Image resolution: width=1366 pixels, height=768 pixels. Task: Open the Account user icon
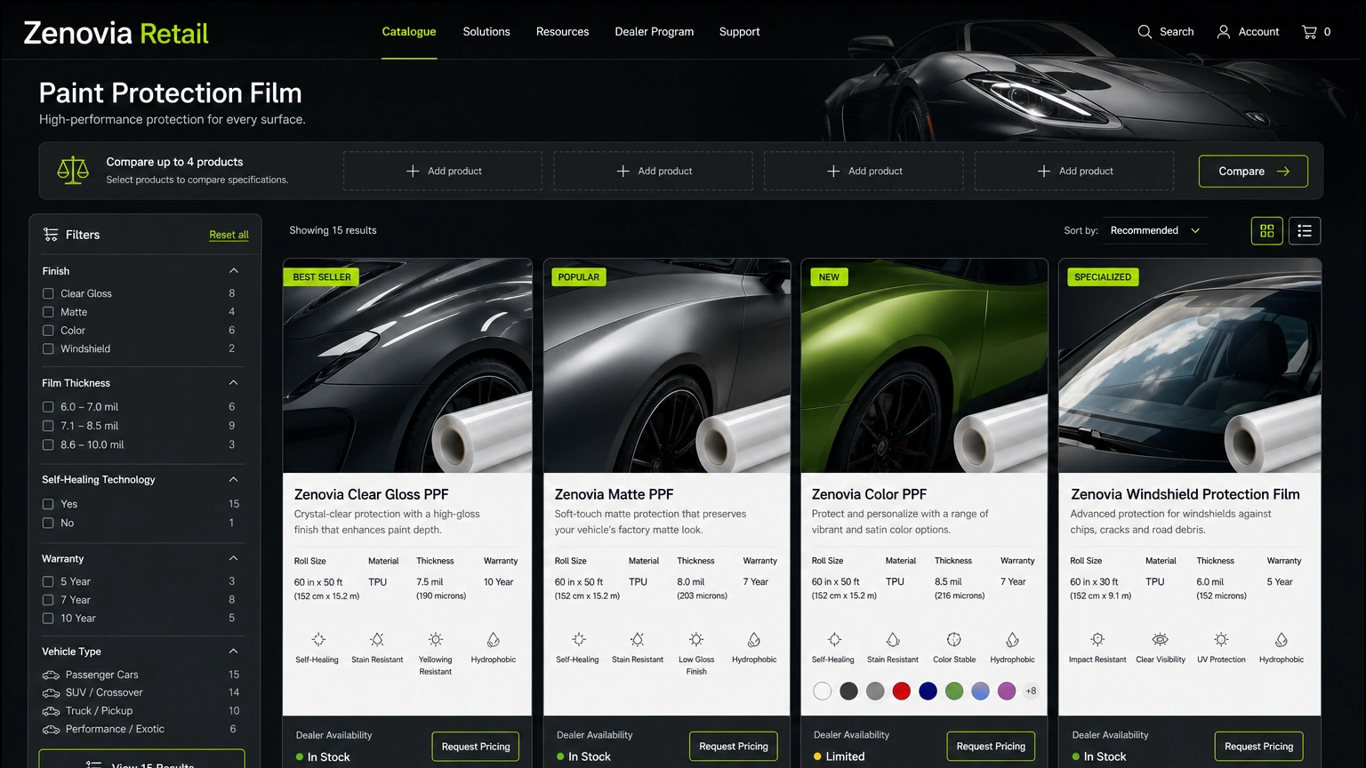[1224, 32]
